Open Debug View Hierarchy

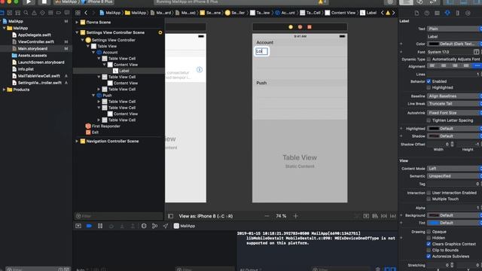[x=144, y=226]
